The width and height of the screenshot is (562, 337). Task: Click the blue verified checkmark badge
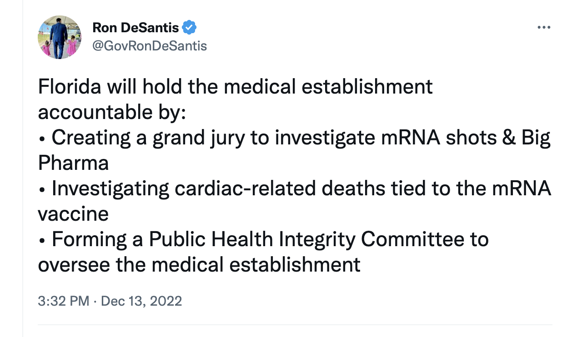(189, 28)
